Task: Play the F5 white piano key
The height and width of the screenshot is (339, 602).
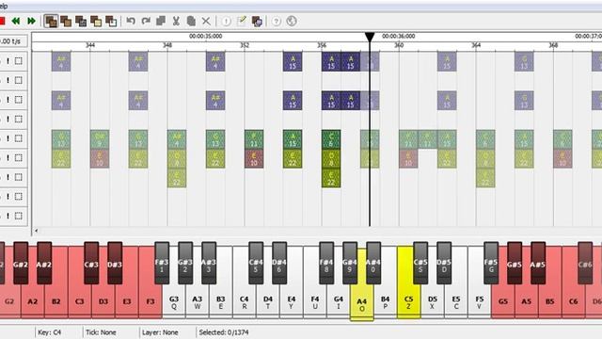Action: pos(479,301)
